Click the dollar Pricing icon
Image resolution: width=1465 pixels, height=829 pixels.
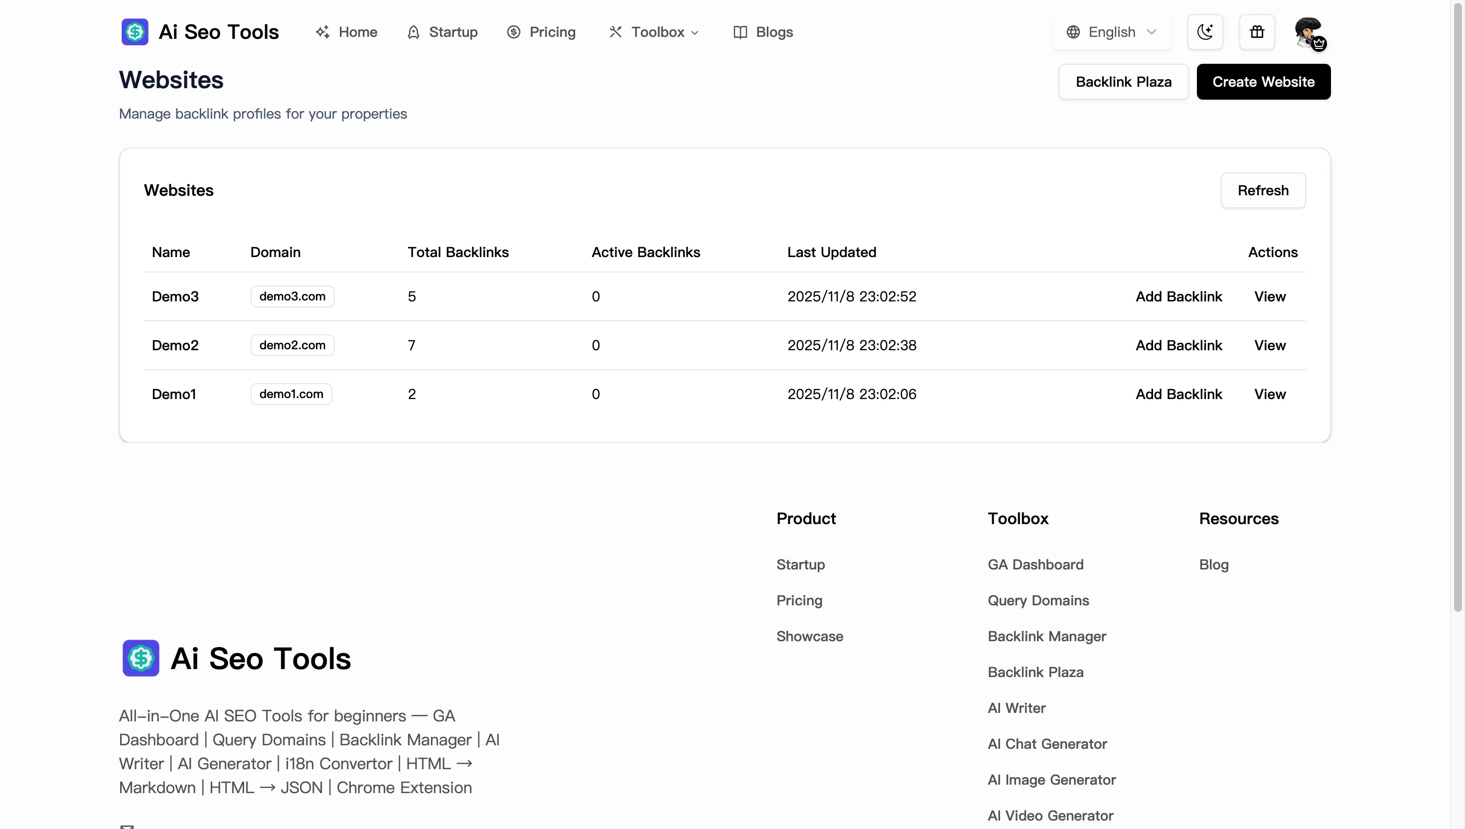pos(514,32)
